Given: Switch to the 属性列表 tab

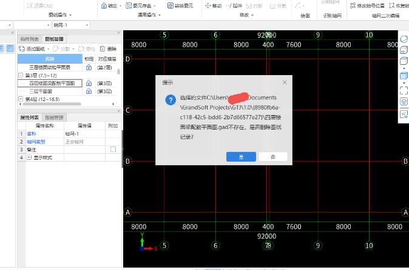Looking at the screenshot, I should point(29,117).
